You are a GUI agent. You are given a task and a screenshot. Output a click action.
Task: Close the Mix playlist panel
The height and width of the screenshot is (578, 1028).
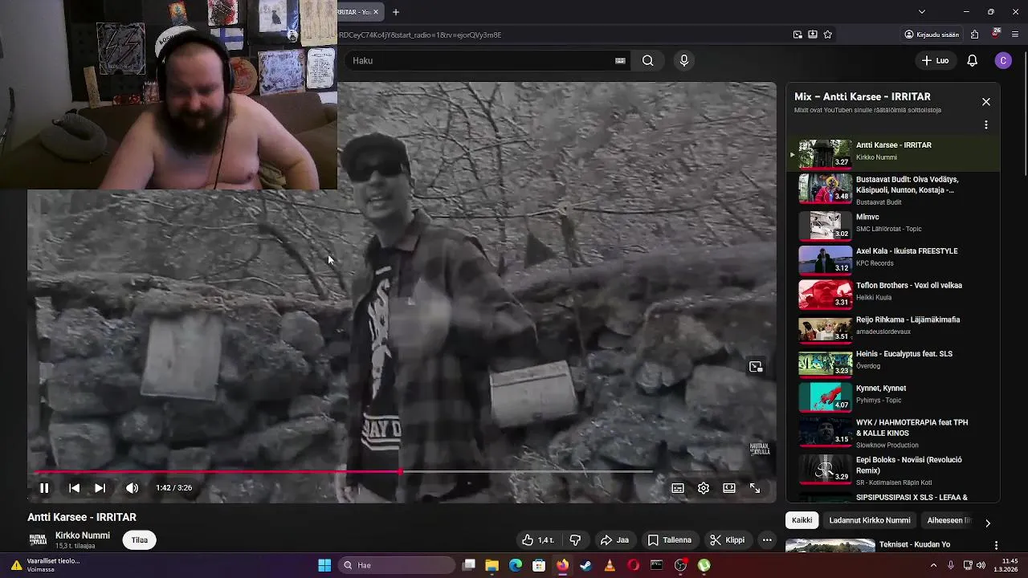[986, 102]
